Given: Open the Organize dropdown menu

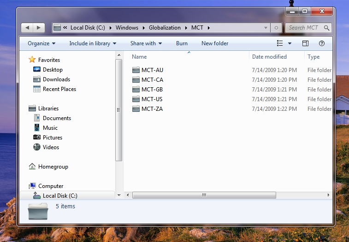Looking at the screenshot, I should pos(41,43).
